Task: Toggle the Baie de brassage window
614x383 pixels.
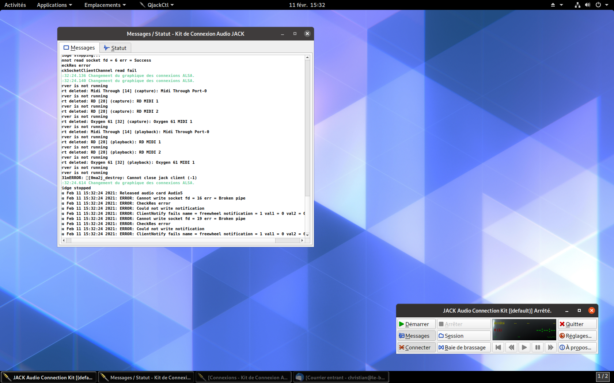Action: tap(463, 348)
